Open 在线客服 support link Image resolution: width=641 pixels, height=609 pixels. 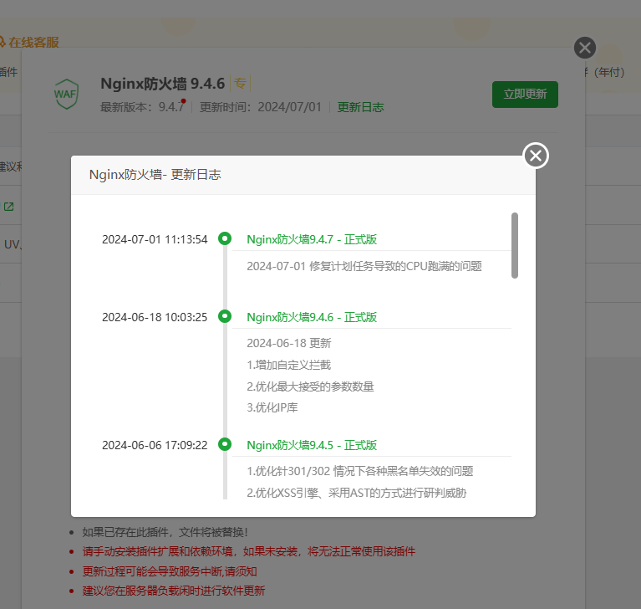(x=33, y=42)
